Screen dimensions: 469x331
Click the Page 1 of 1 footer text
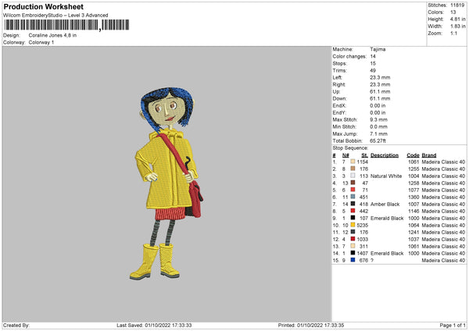tap(449, 325)
